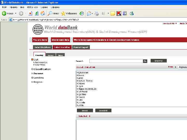This screenshot has height=140, width=187.
Task: Open the Tools (Сервис) menu
Action: (x=44, y=7)
